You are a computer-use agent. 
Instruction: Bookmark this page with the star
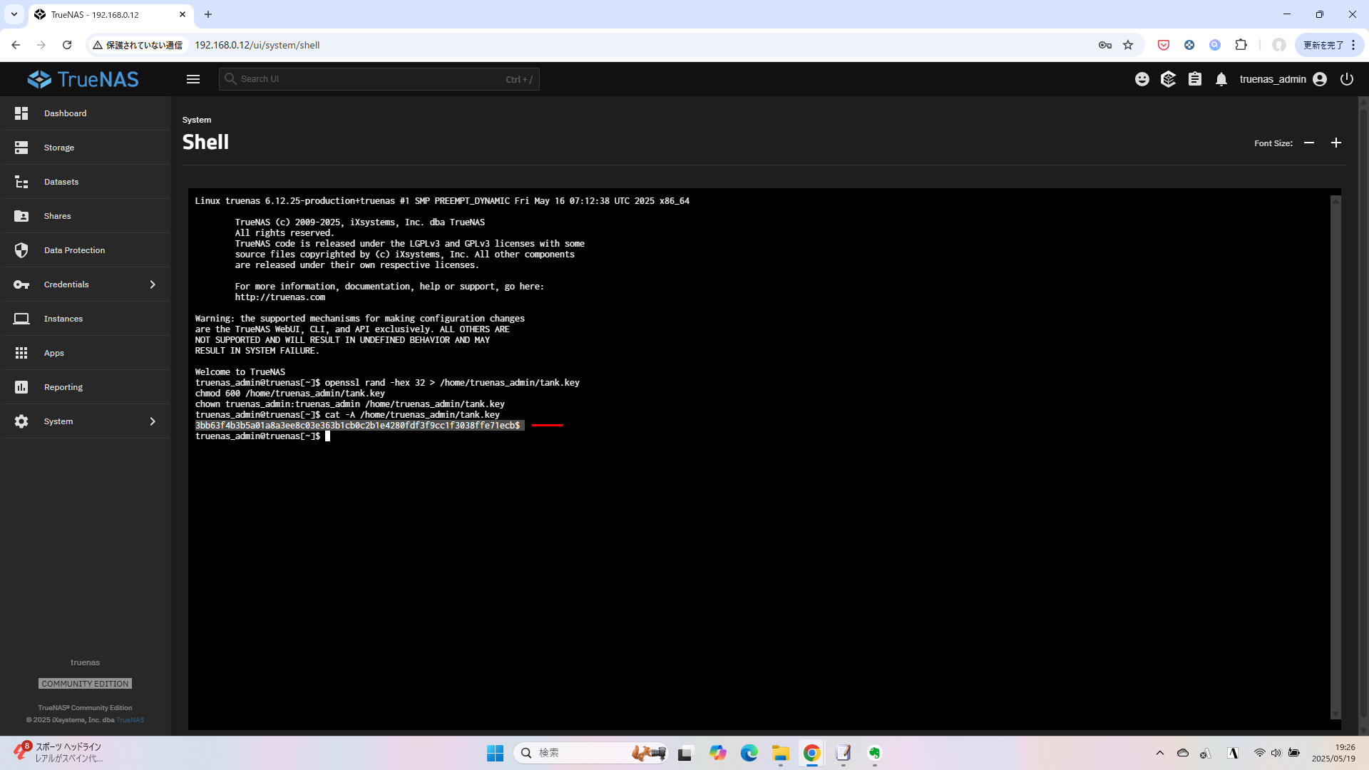click(1128, 45)
